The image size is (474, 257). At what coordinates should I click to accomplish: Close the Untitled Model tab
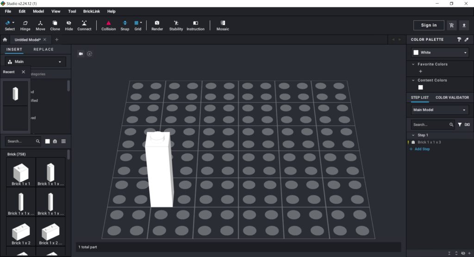[x=45, y=40]
